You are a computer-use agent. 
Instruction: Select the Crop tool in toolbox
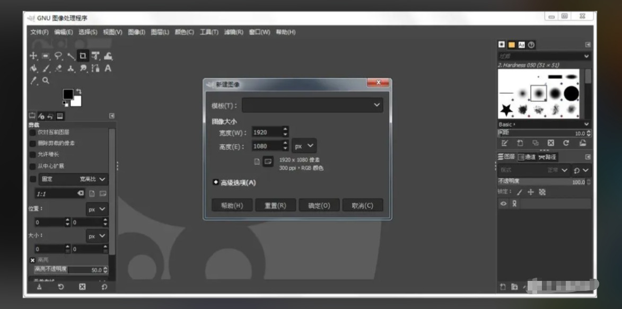point(83,56)
